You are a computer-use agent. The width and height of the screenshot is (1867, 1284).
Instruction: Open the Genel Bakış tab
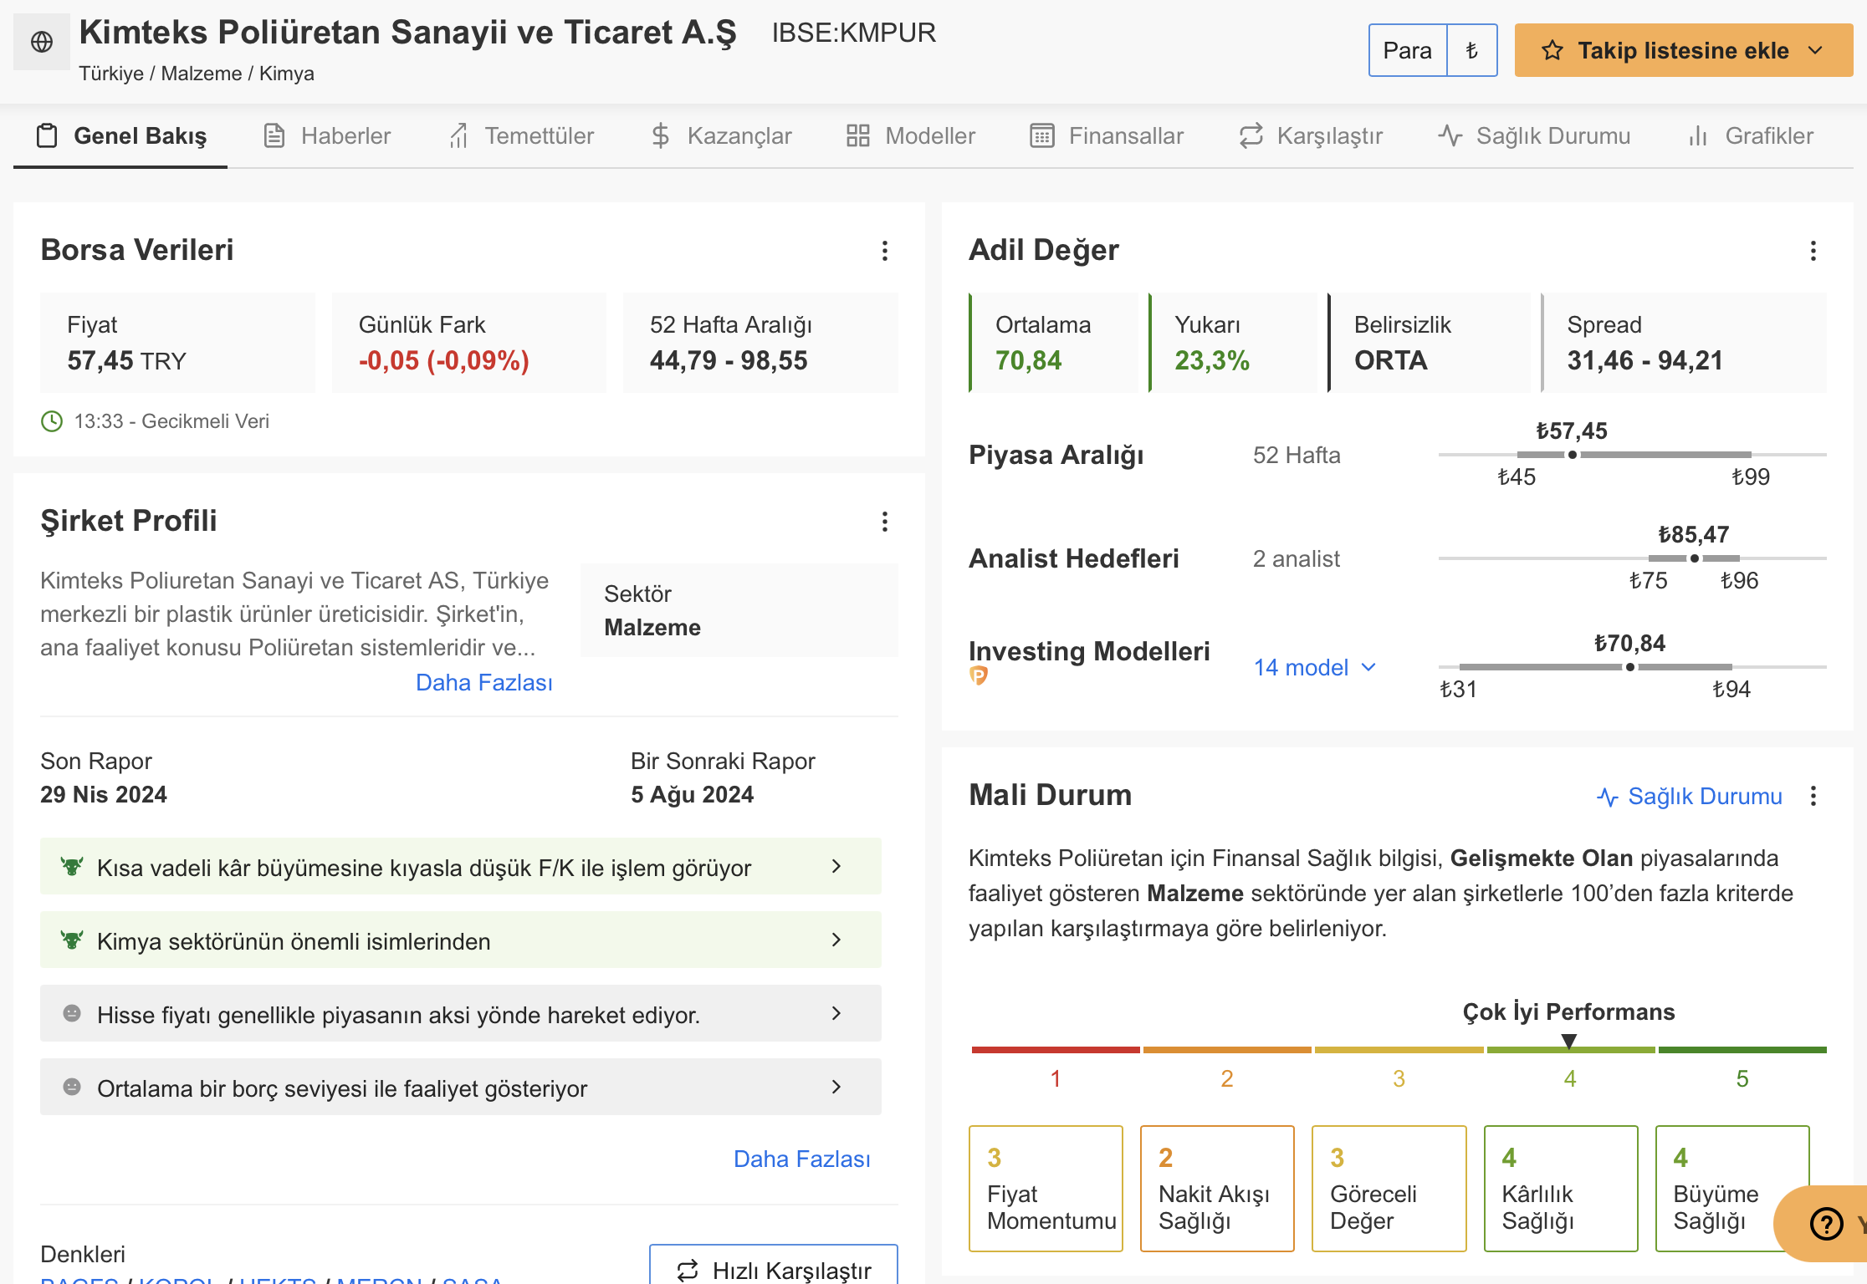point(121,135)
